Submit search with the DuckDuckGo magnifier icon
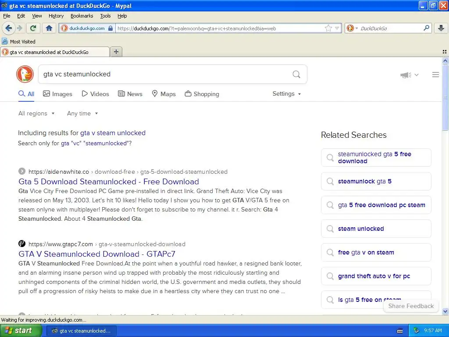 pos(296,74)
